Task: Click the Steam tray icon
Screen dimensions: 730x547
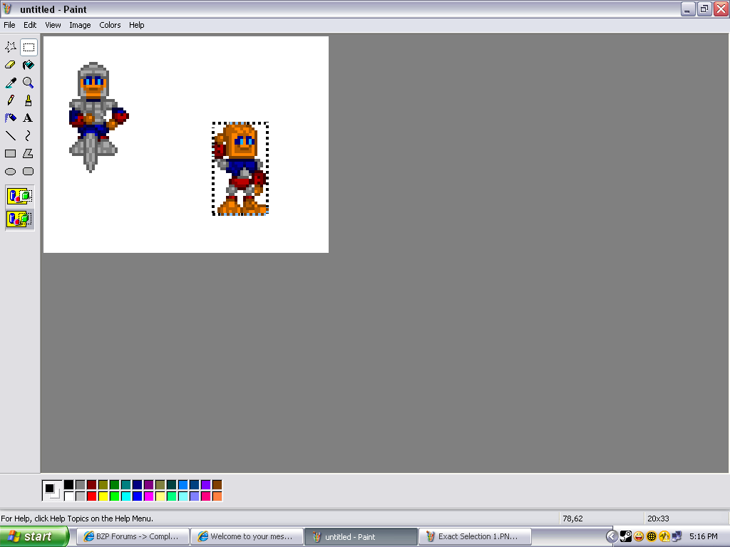Action: tap(626, 536)
